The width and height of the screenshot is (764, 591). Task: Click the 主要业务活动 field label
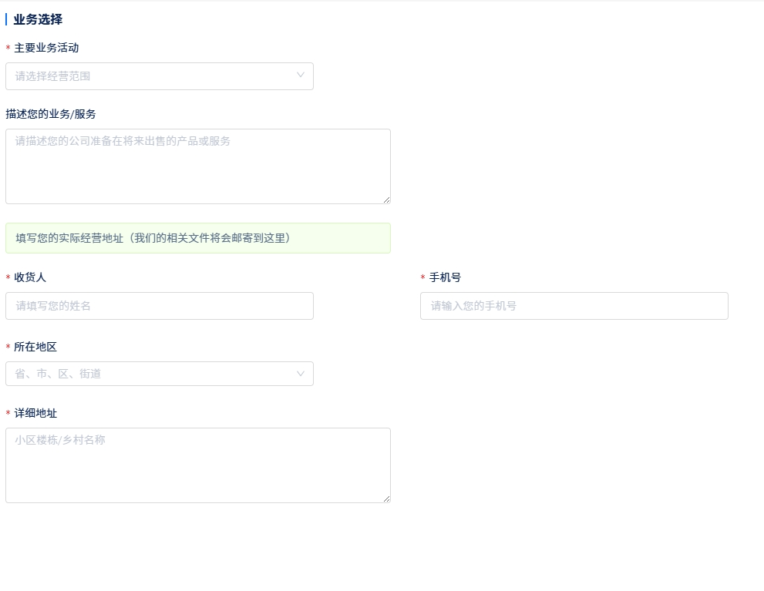[46, 48]
